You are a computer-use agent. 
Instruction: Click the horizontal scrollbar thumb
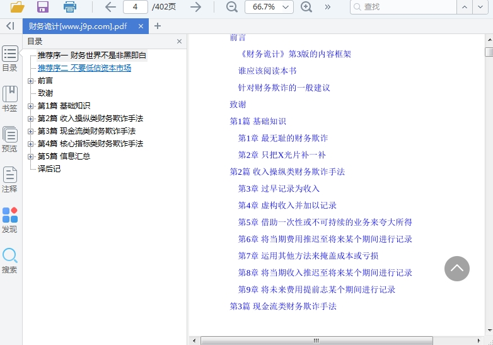316,341
